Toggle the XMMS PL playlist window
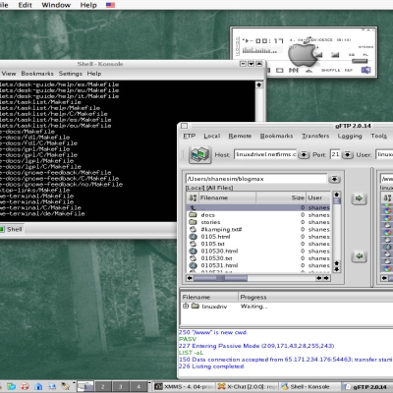This screenshot has width=393, height=393. (365, 55)
